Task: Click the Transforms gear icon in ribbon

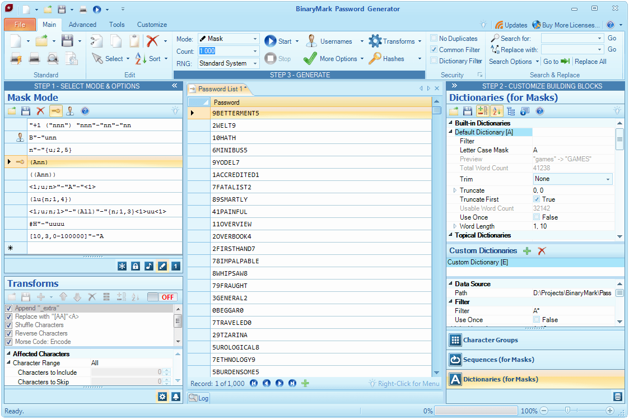Action: [375, 41]
